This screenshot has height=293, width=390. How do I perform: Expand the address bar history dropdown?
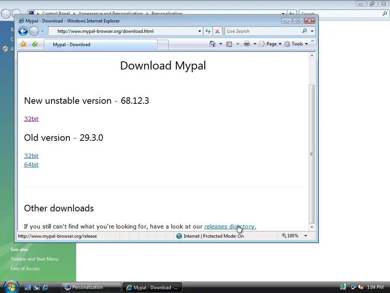point(200,31)
